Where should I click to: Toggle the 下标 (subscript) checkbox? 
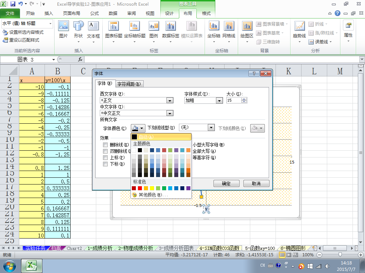click(x=105, y=164)
